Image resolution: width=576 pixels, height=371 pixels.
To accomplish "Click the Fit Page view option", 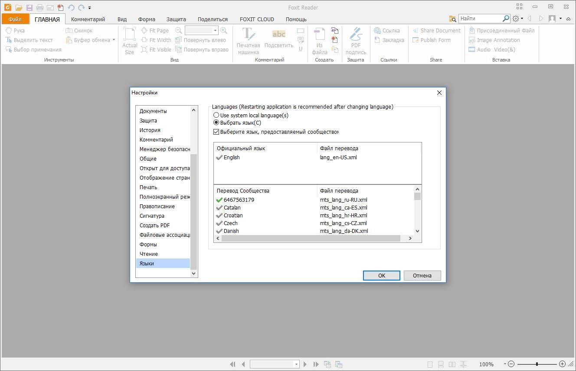I will click(155, 30).
